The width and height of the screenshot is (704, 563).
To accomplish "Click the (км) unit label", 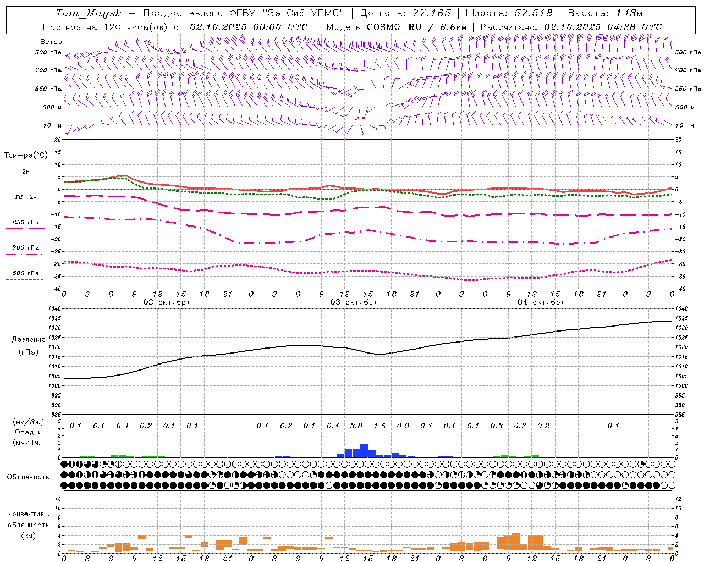I will tap(28, 536).
